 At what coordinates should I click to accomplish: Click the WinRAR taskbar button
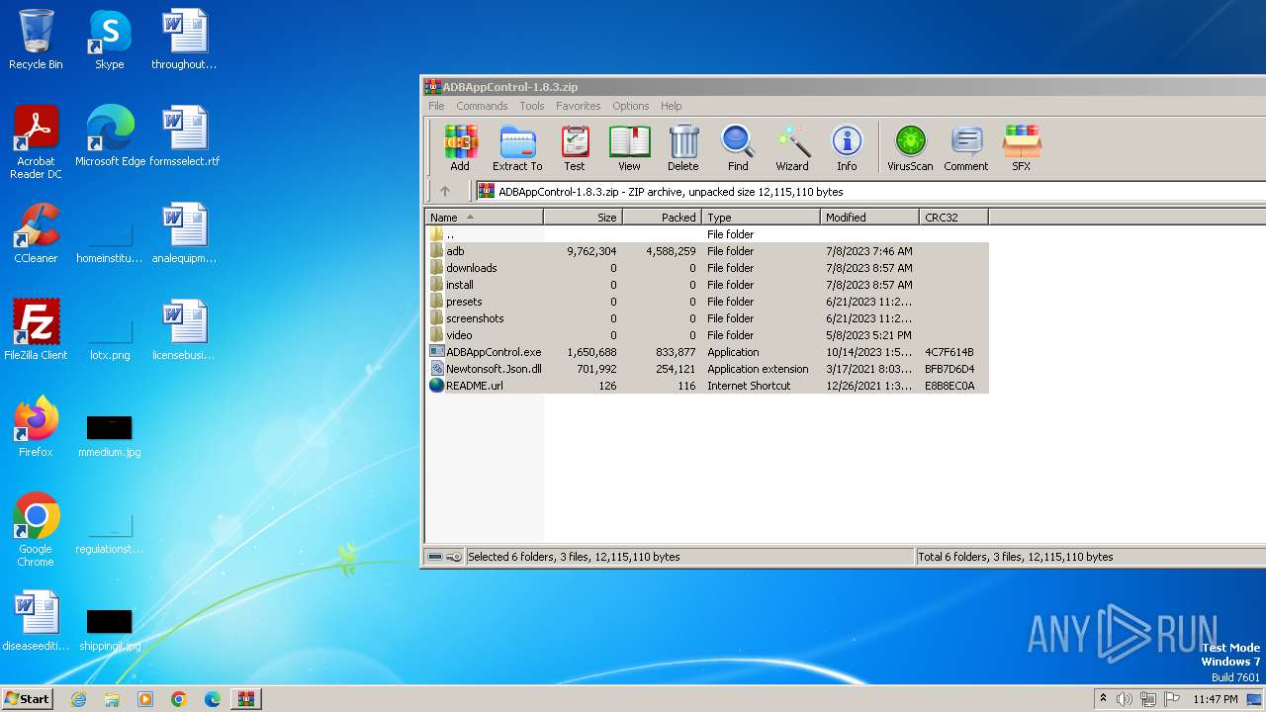coord(245,699)
